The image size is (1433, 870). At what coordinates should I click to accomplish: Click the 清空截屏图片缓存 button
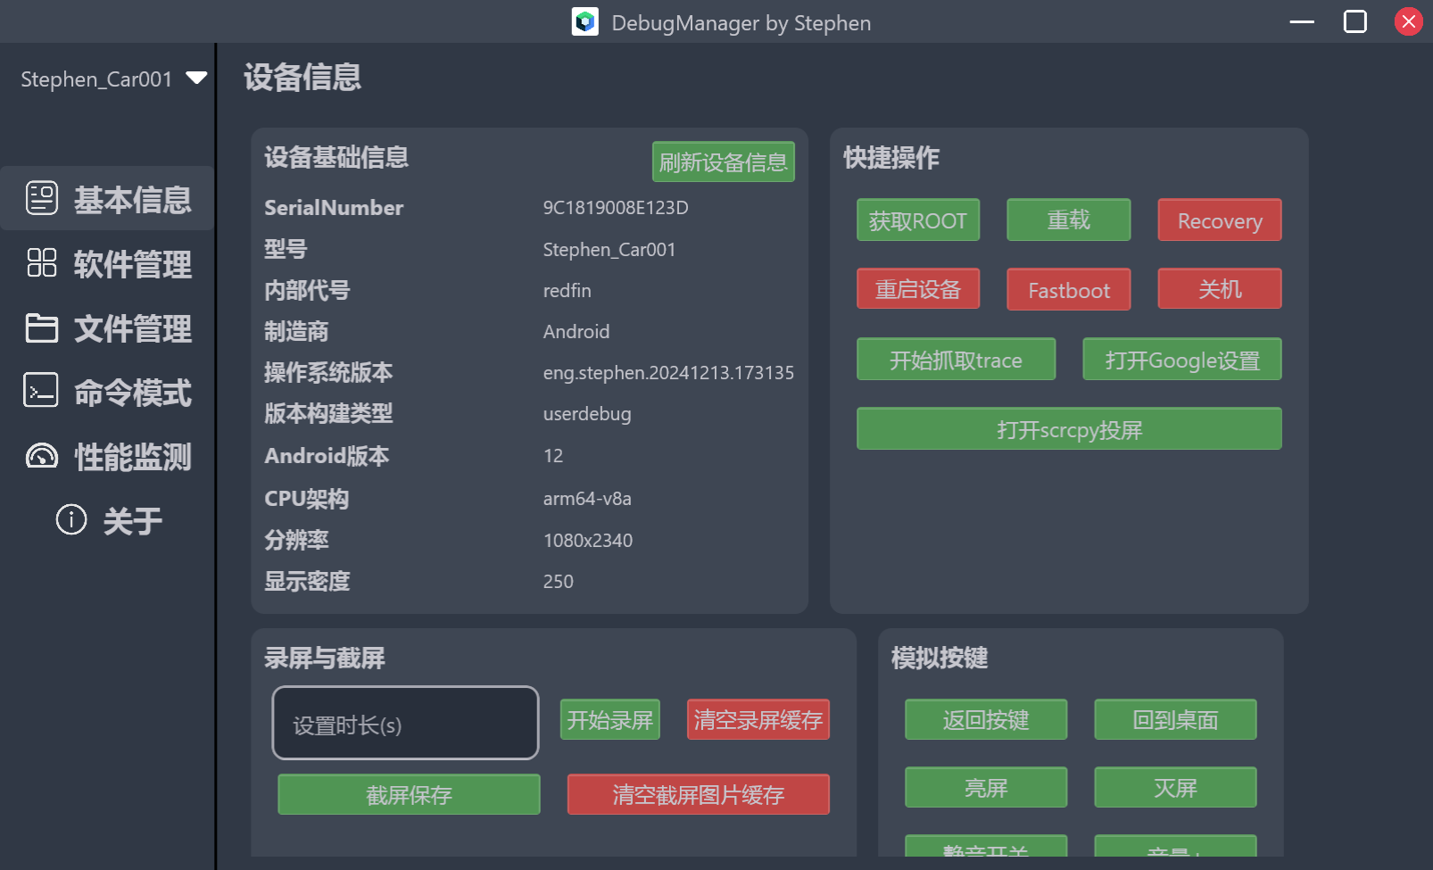pos(698,794)
